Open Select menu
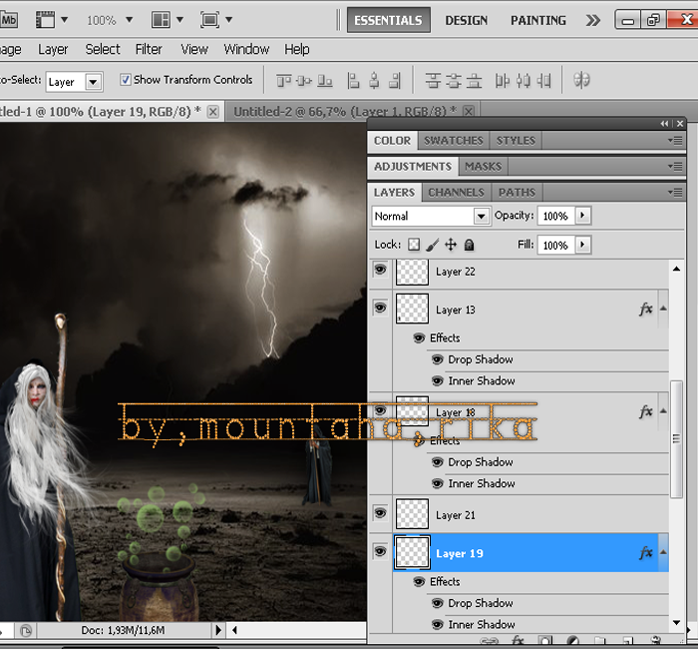Screen dimensions: 698x649 point(103,49)
